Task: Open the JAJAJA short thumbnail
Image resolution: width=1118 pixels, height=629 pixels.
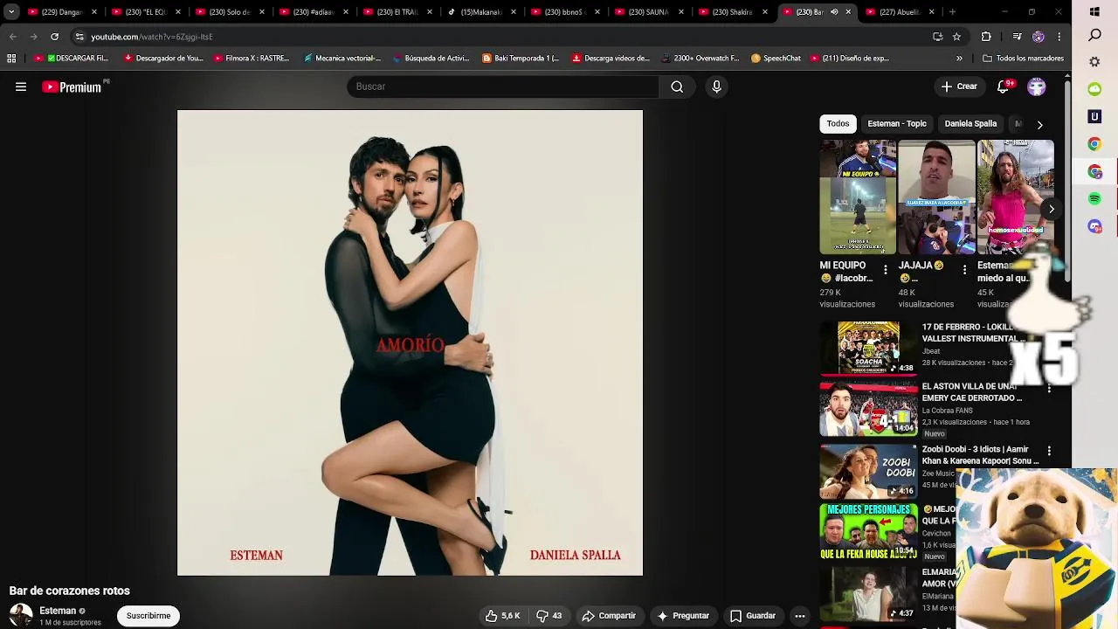Action: (x=936, y=197)
